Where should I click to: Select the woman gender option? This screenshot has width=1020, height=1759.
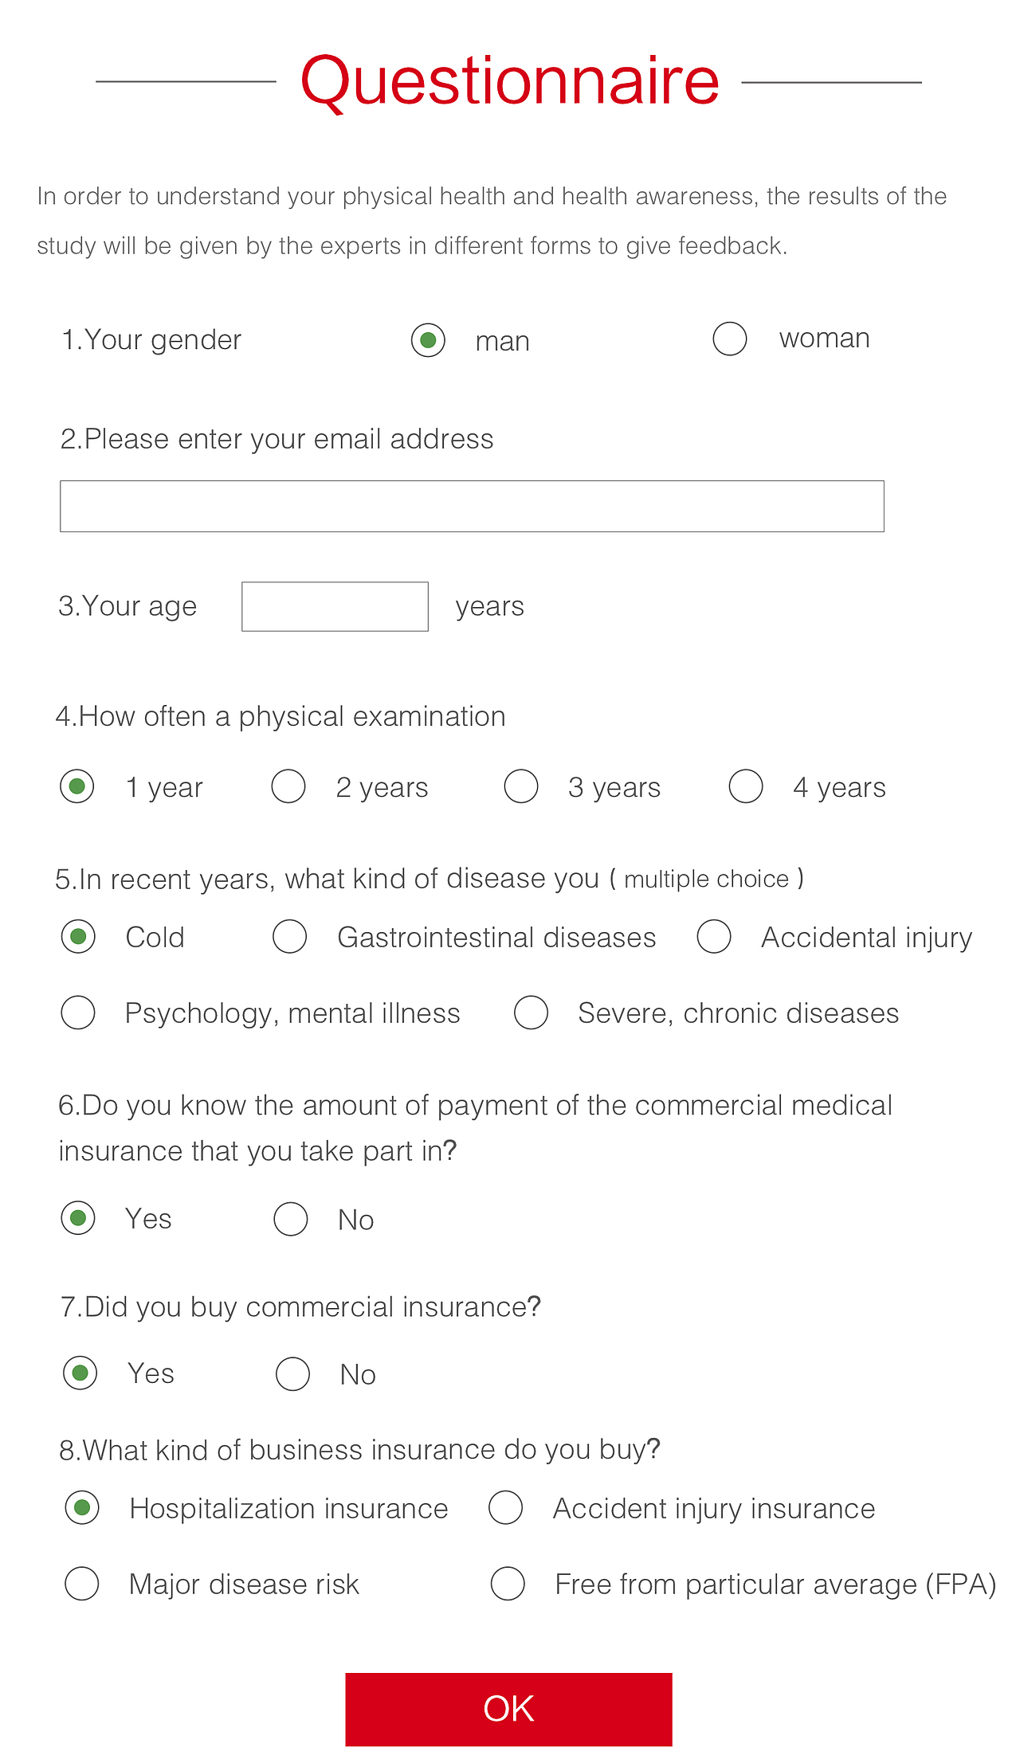coord(730,339)
